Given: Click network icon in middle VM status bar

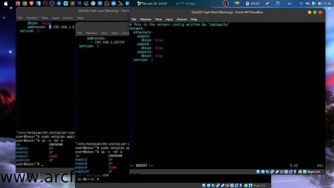Looking at the screenshot, I should tap(218, 185).
